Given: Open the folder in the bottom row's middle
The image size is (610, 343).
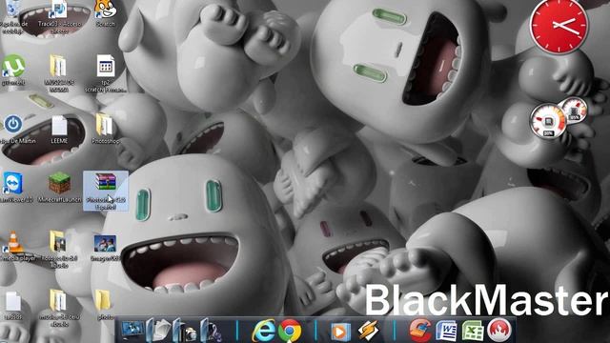Looking at the screenshot, I should 58,300.
